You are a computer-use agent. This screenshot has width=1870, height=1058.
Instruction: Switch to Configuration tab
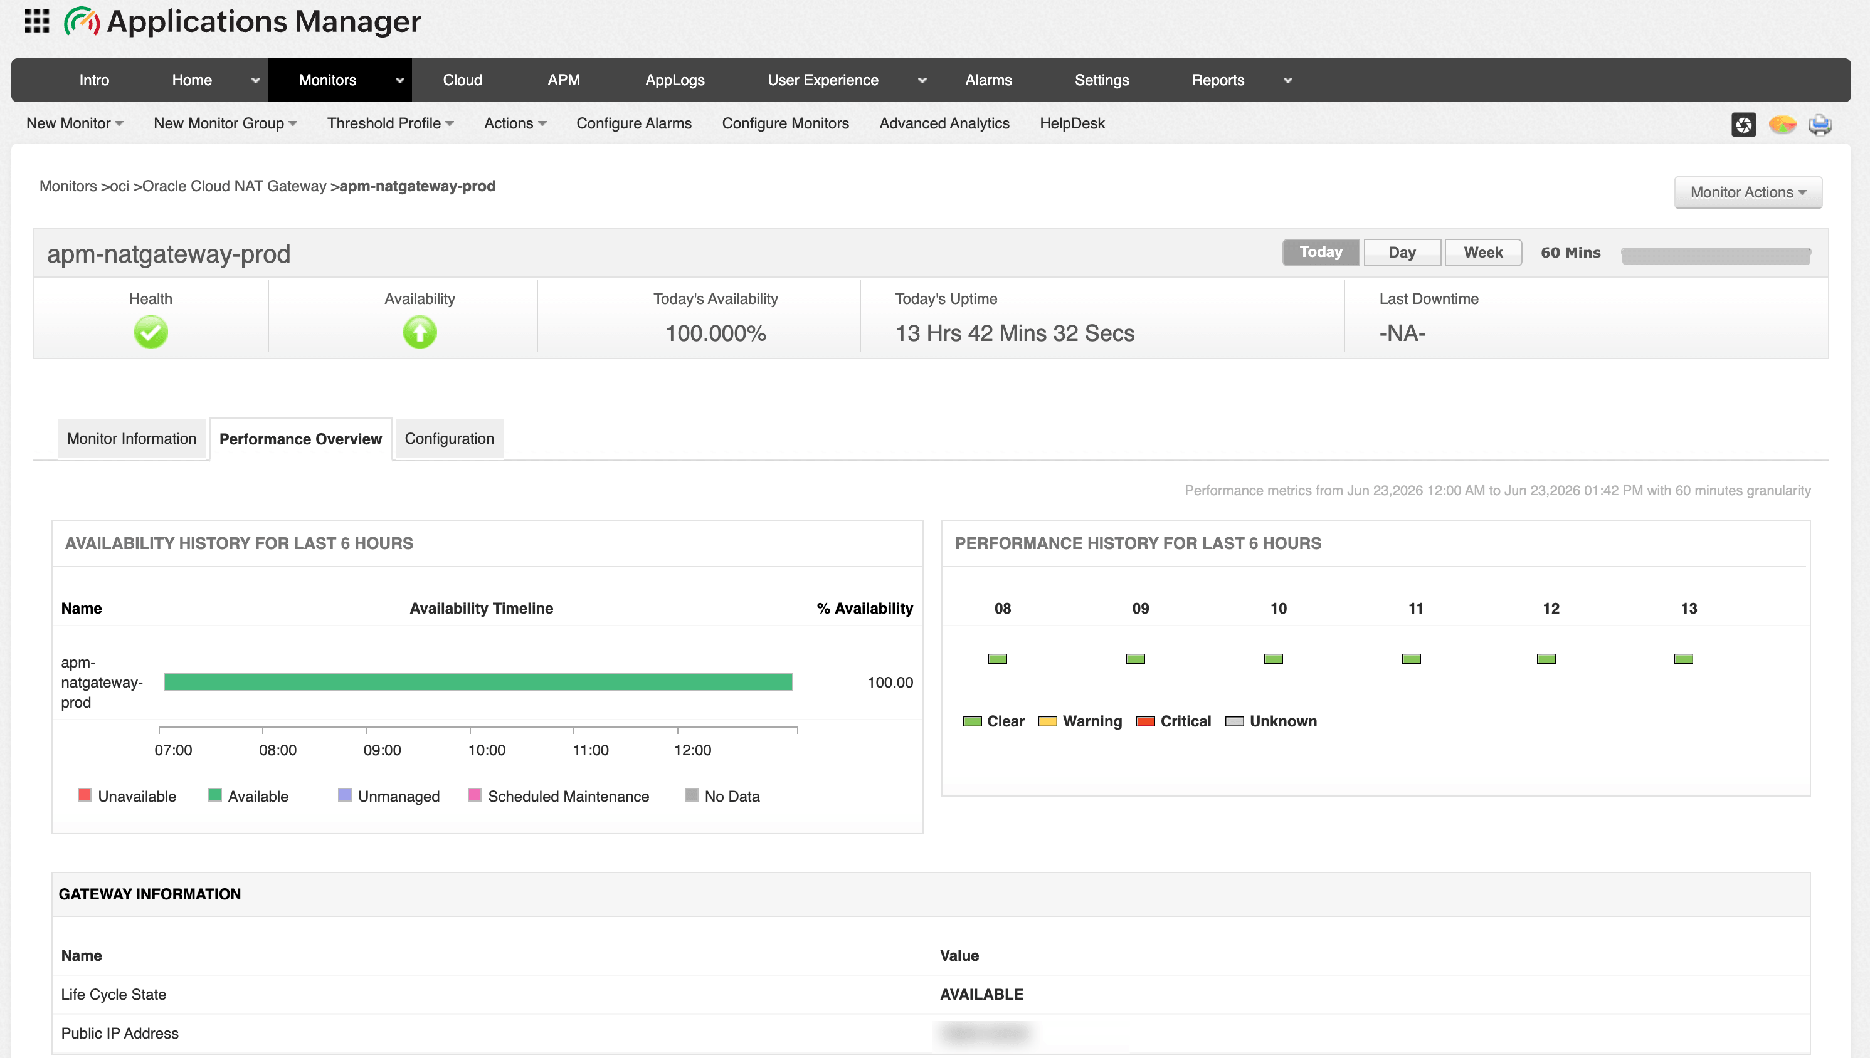(449, 438)
